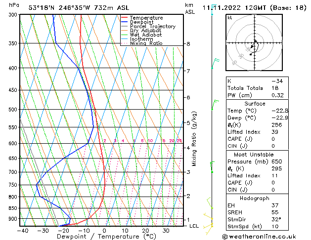
Task: Click the 'Surface' section header
Action: pos(255,104)
